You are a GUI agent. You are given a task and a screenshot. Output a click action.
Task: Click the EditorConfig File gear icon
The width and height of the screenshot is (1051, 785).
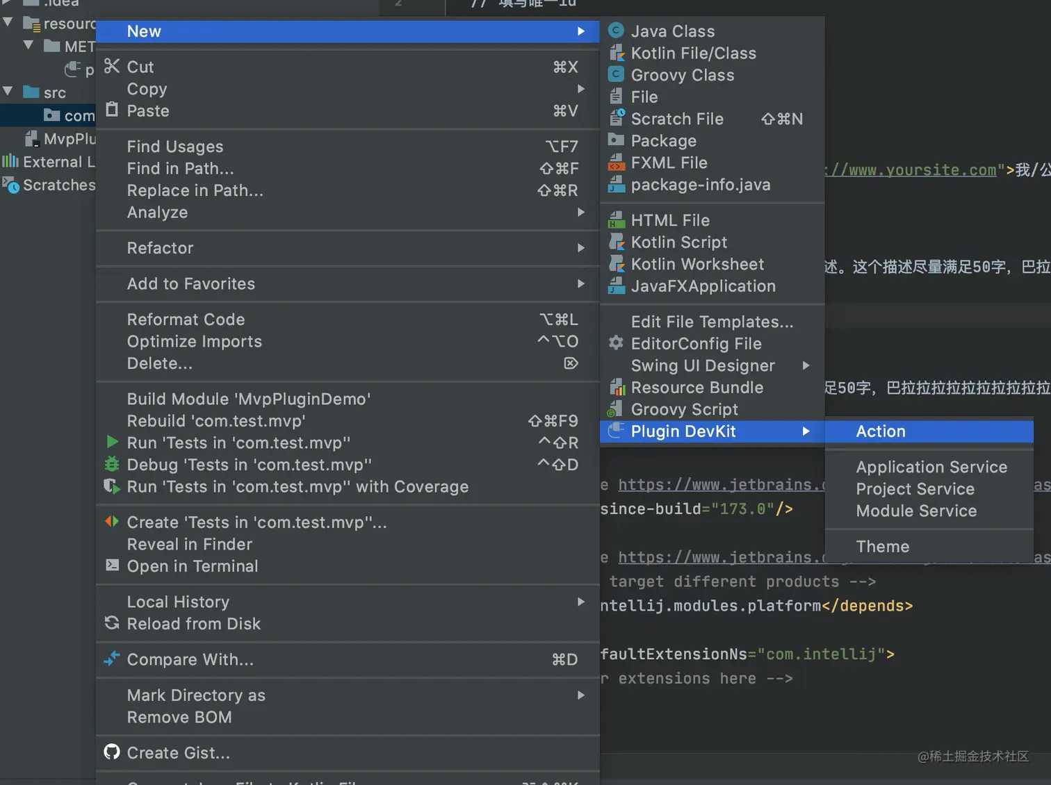point(616,342)
